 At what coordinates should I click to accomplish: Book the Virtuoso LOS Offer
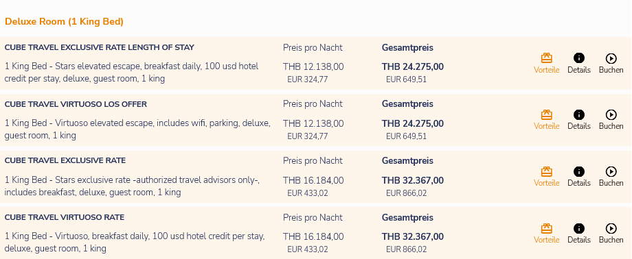[611, 120]
